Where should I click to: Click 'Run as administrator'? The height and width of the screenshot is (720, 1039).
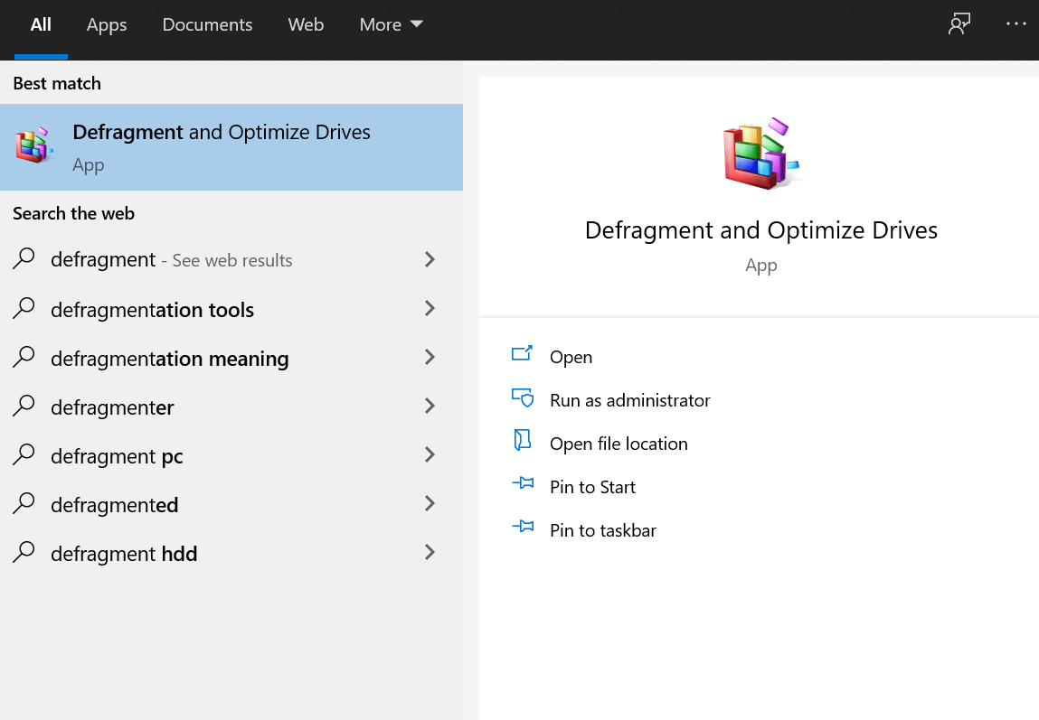(x=630, y=399)
